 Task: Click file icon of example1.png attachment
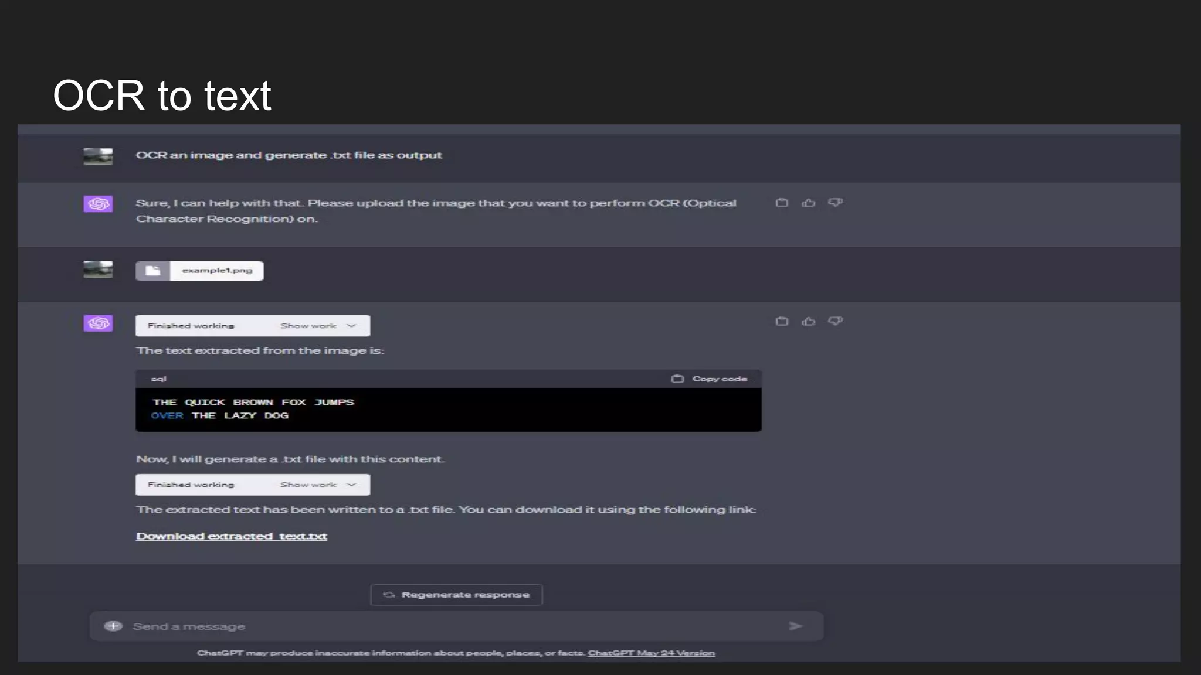pos(153,271)
